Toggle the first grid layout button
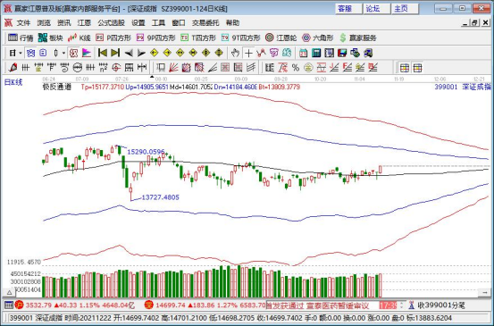The width and height of the screenshot is (494, 326). point(404,67)
